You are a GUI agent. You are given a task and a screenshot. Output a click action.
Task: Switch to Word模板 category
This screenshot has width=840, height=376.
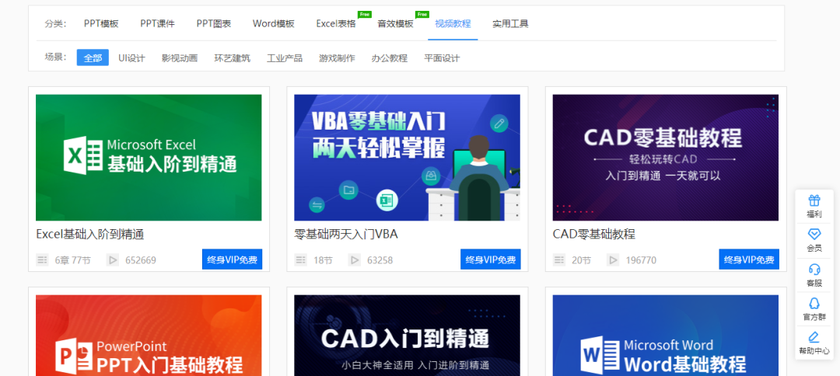point(274,23)
